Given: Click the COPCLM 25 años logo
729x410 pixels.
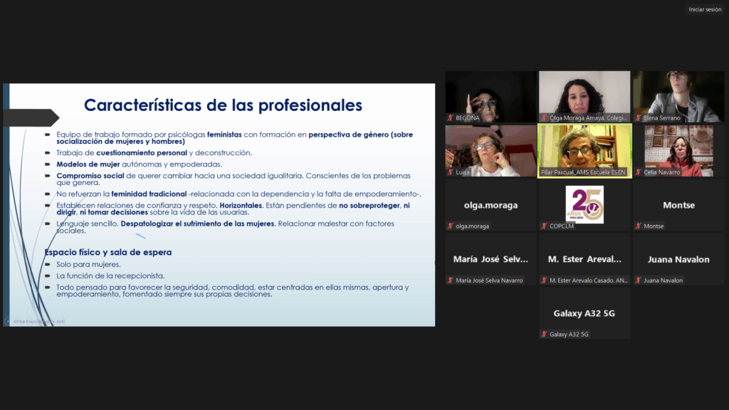Looking at the screenshot, I should point(584,204).
